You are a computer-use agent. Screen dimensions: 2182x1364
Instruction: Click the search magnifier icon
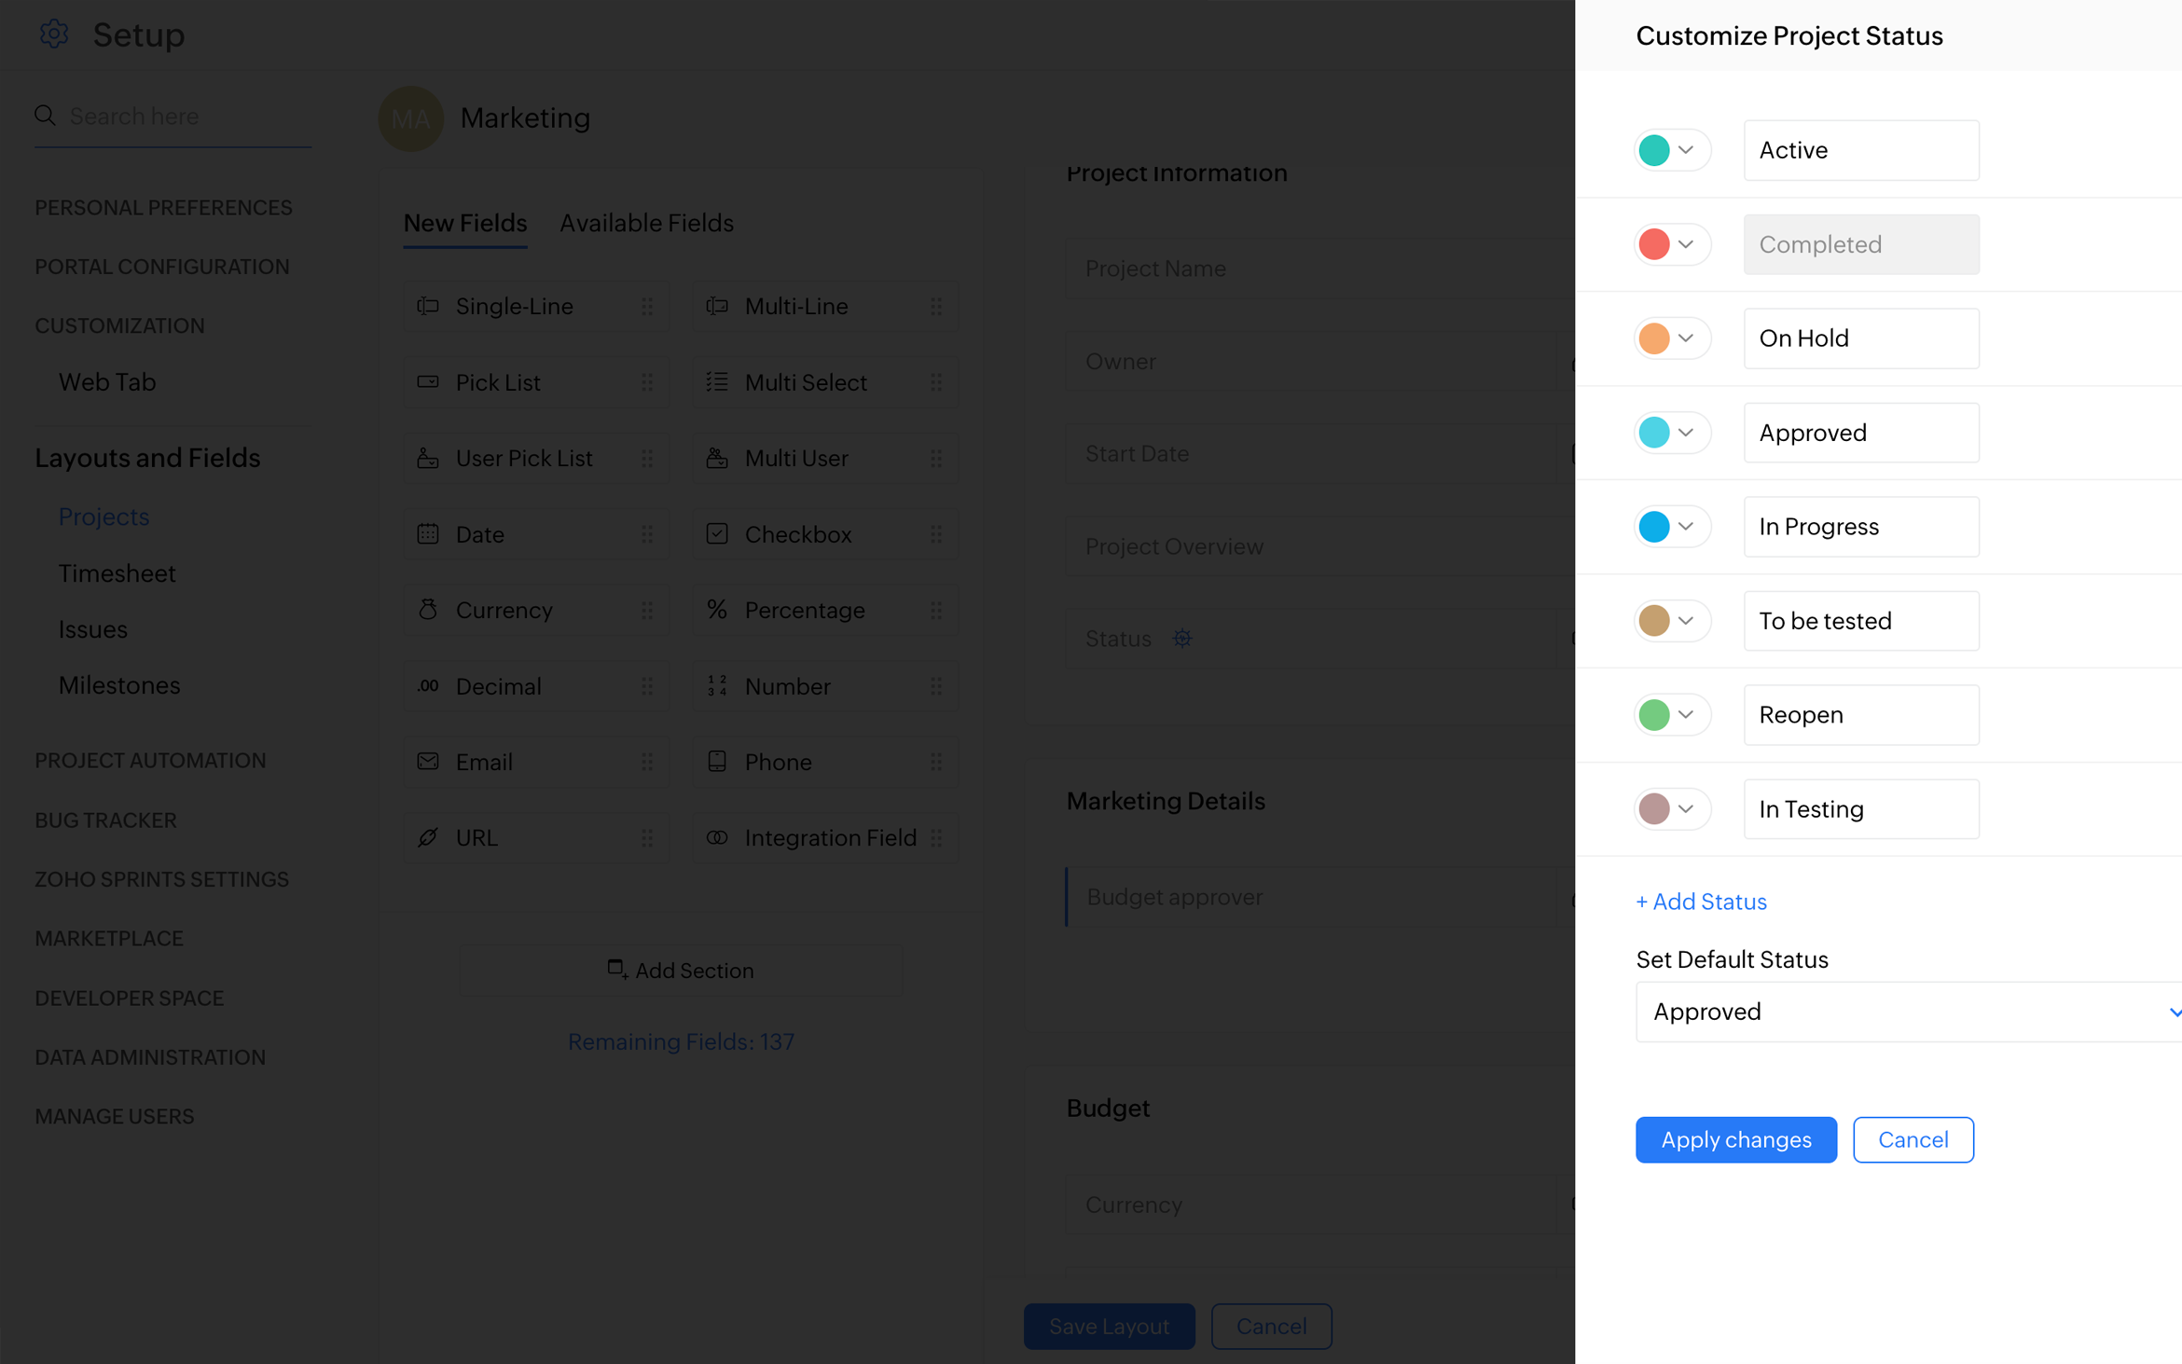45,116
